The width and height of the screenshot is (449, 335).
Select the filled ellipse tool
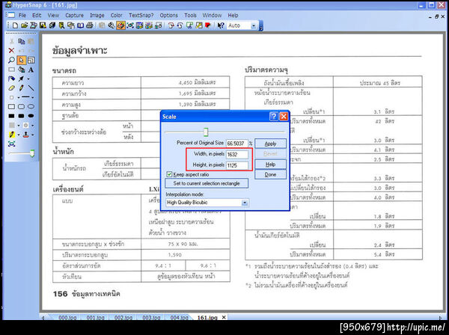click(31, 116)
